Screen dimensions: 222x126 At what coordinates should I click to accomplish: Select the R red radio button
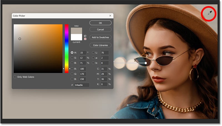pos(72,69)
